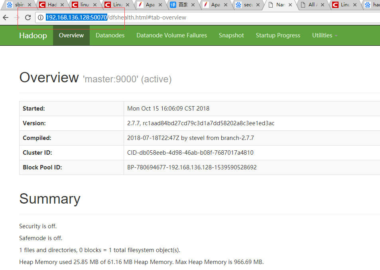Open the Datanodes navigation tab
The height and width of the screenshot is (270, 380).
coord(110,35)
